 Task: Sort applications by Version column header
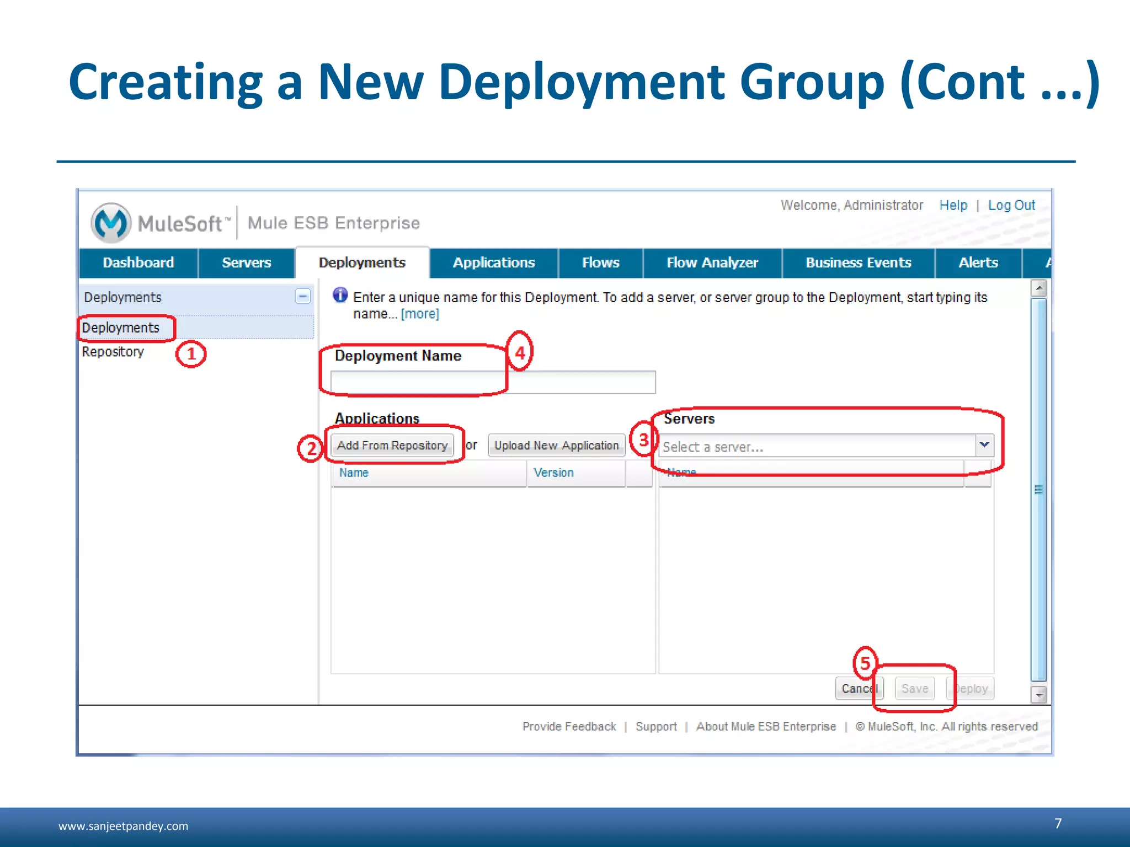click(x=576, y=473)
